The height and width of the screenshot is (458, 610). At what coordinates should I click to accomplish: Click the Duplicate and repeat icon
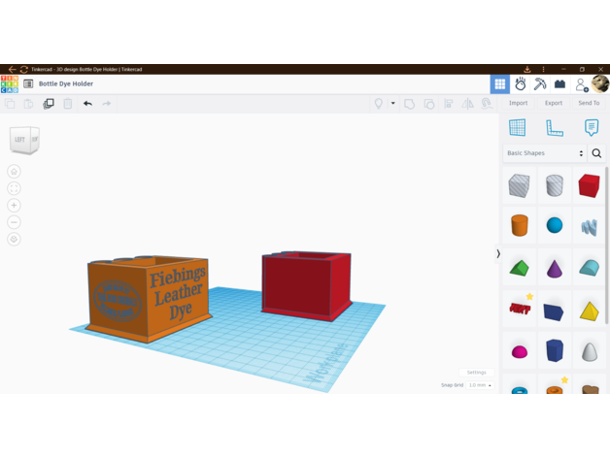click(49, 103)
